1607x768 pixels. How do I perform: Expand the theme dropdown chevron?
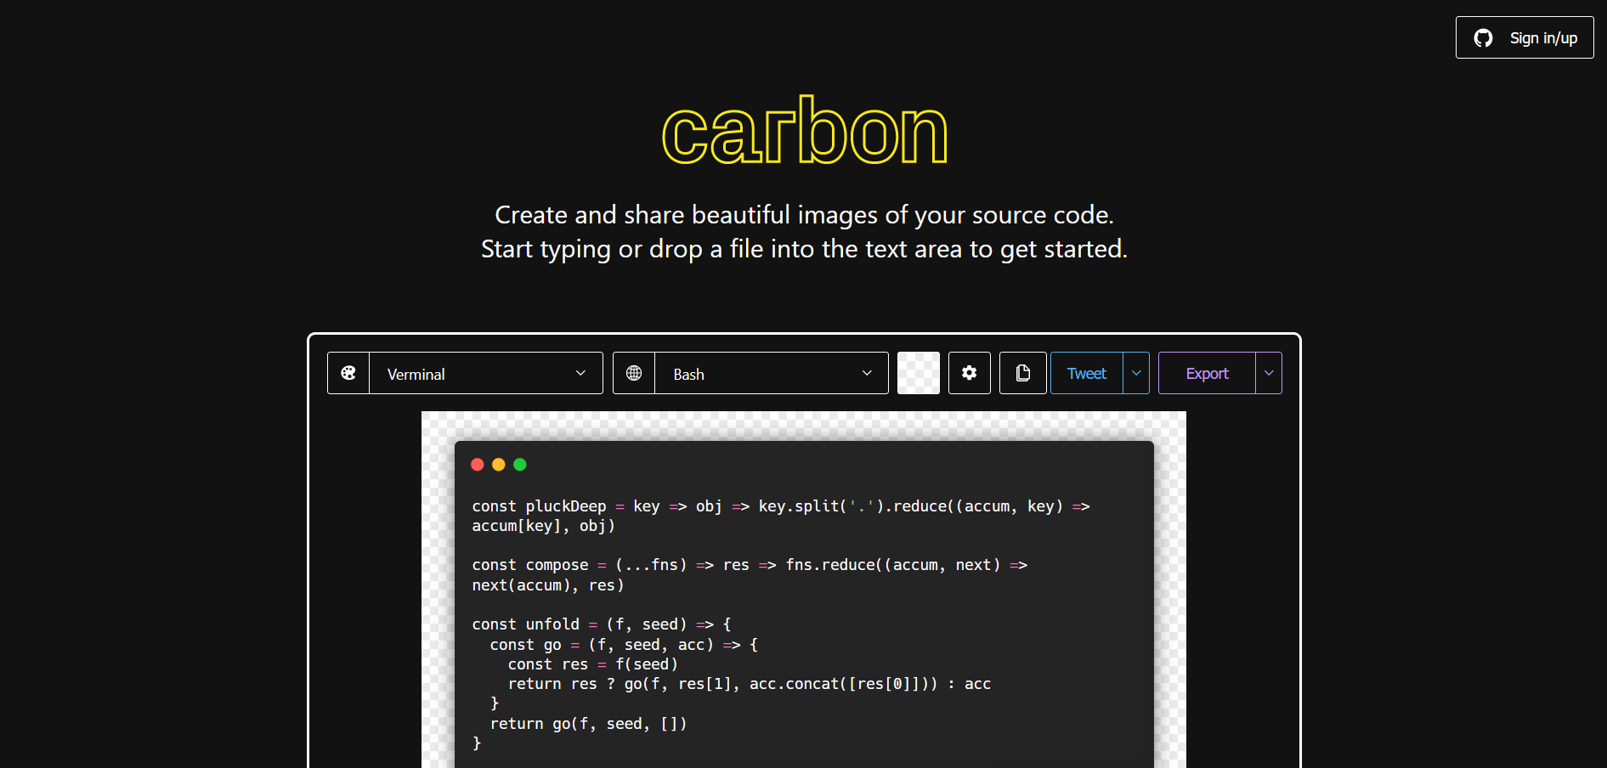coord(580,373)
